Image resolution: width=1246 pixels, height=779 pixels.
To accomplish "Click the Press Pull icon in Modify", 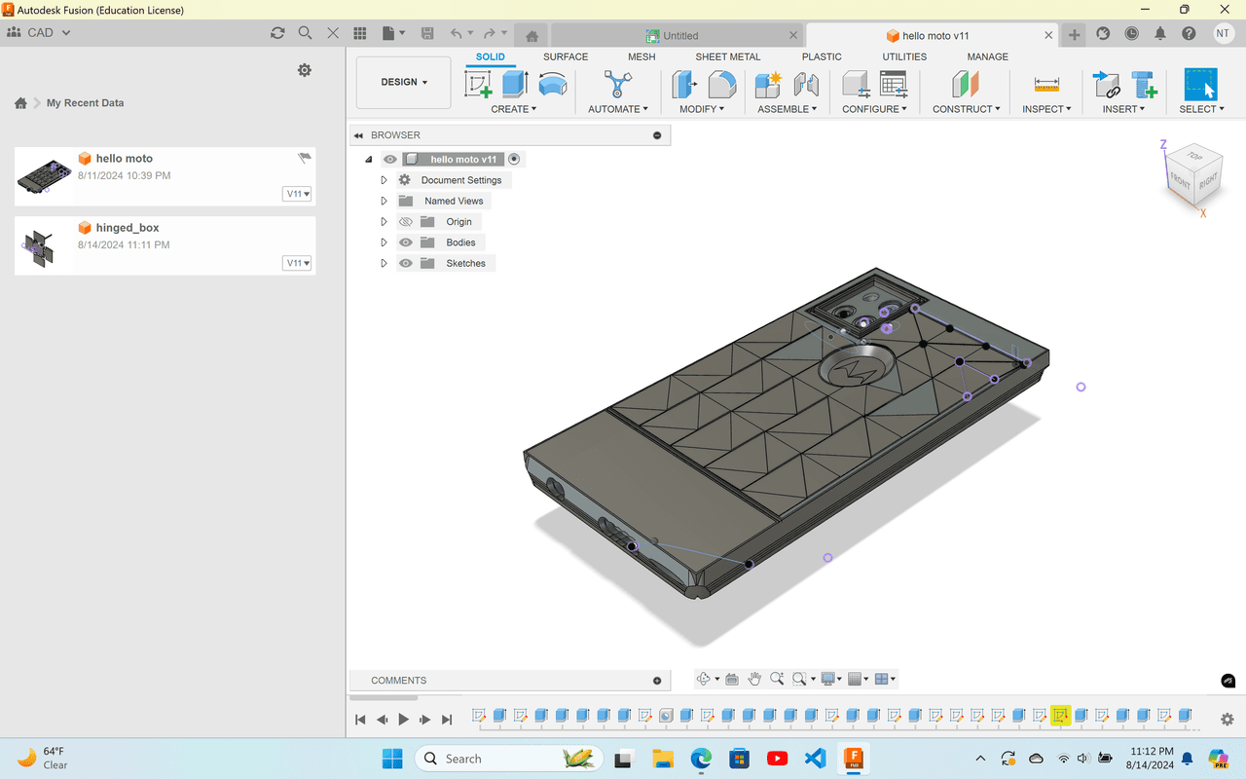I will pos(684,85).
